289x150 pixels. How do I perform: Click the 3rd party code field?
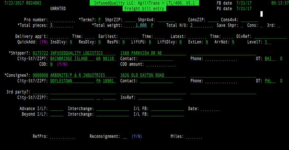pyautogui.click(x=40, y=92)
